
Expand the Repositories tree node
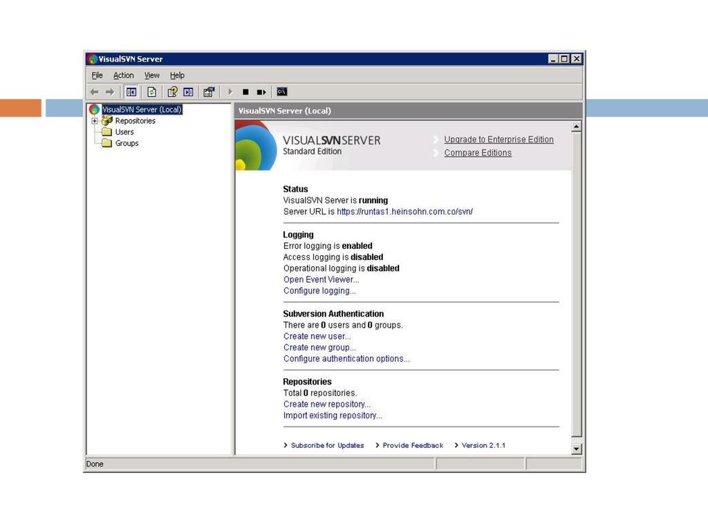[x=94, y=121]
